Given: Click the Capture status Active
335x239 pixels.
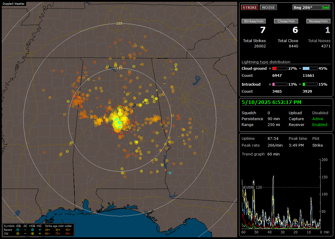Looking at the screenshot, I should [318, 119].
